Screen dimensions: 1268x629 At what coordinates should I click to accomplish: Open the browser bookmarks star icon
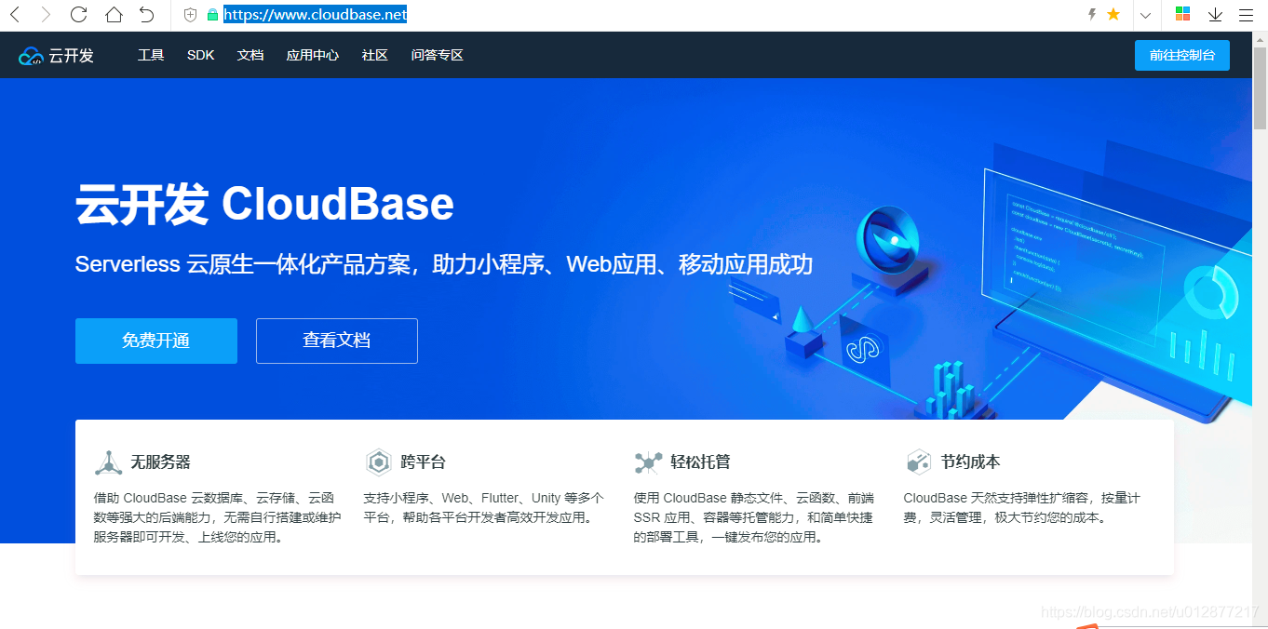1113,14
